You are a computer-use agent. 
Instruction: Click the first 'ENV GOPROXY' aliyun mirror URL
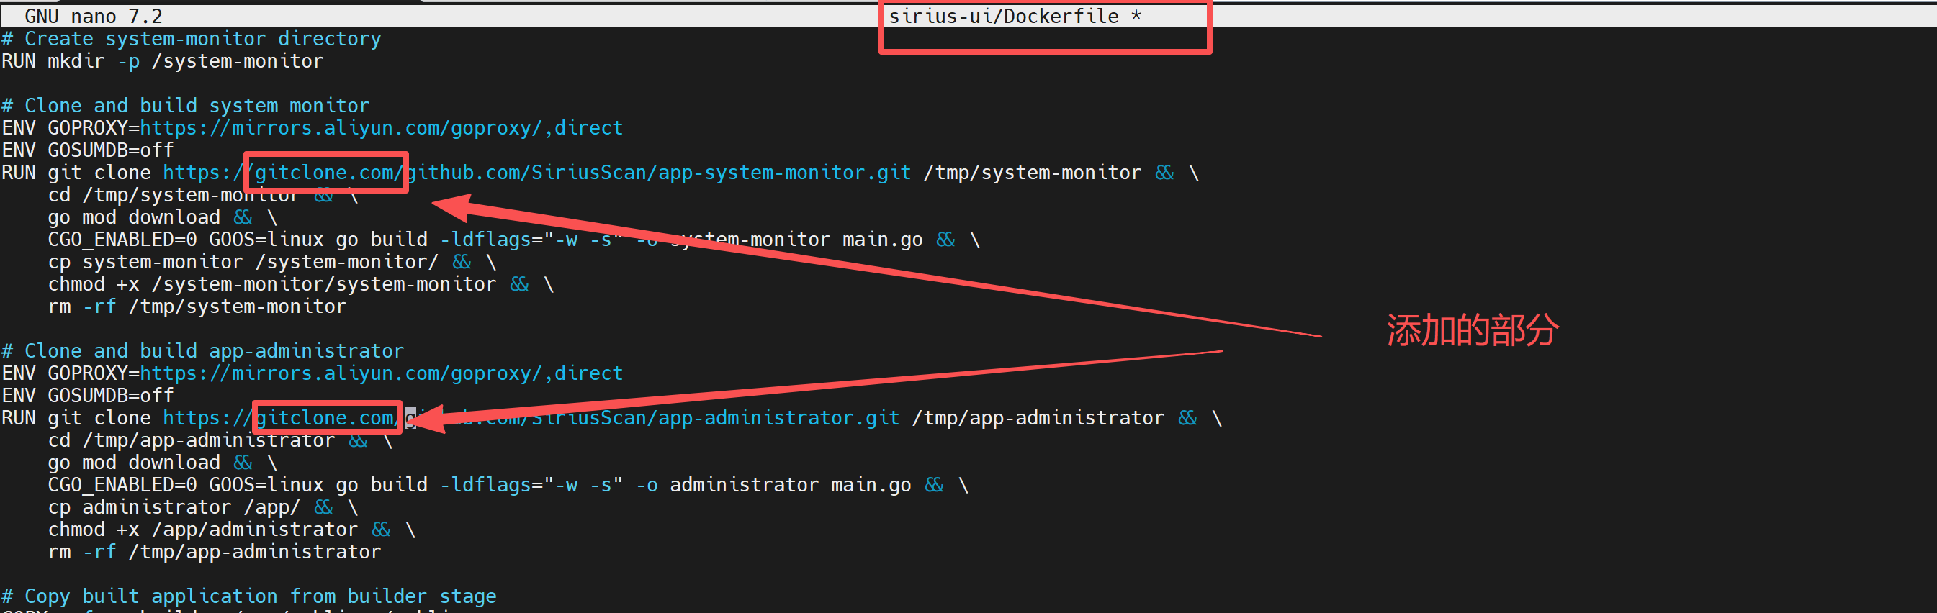381,128
